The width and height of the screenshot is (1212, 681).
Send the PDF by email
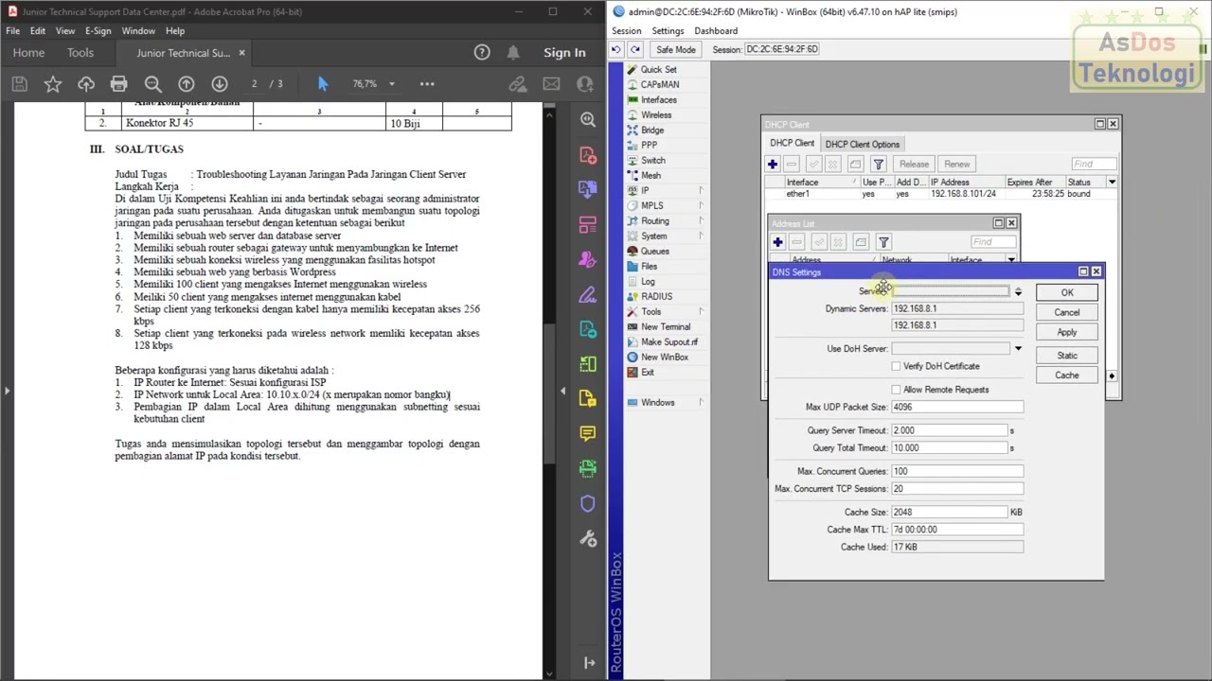[x=551, y=84]
